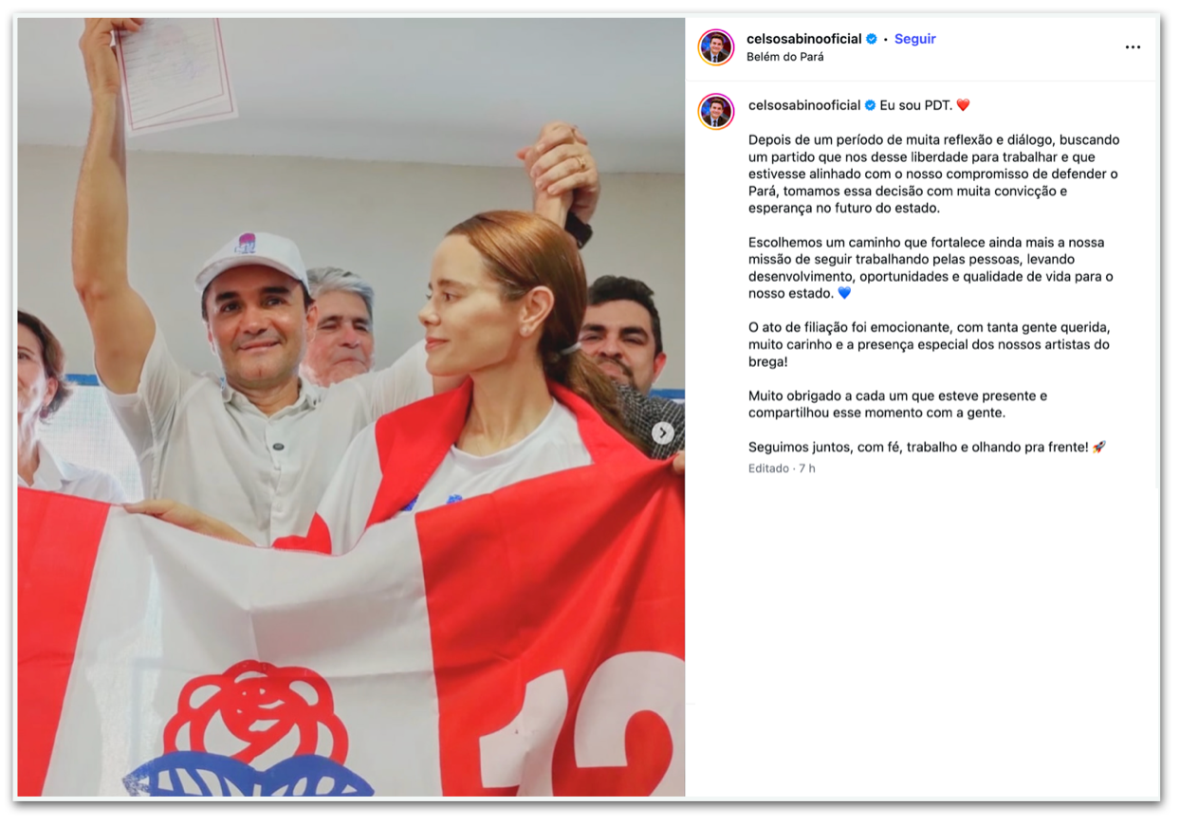
Task: Click the red rose logo on the flag
Action: pos(255,712)
